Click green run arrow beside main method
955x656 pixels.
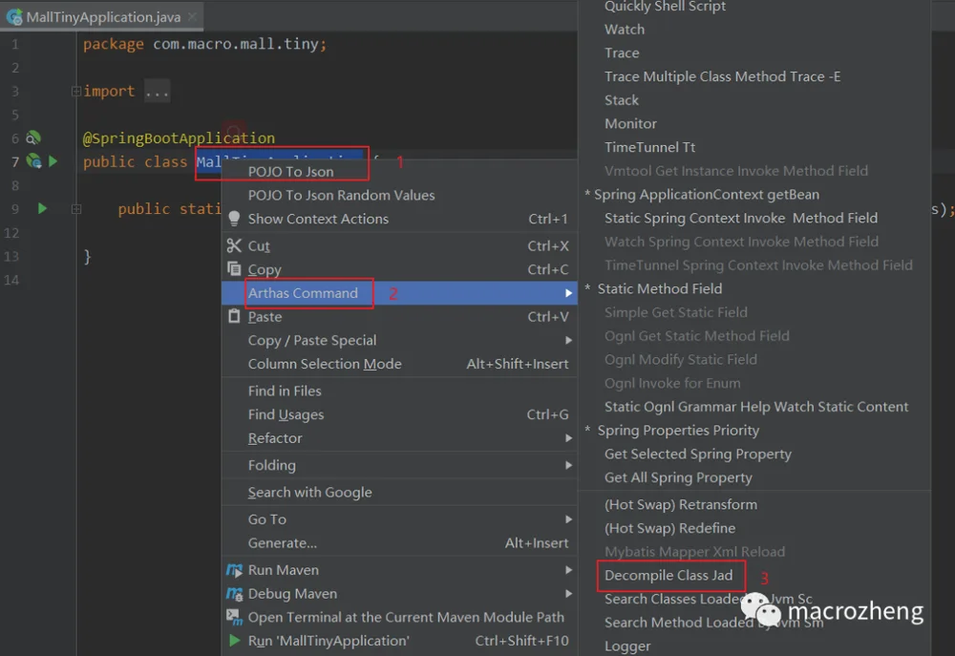(42, 208)
